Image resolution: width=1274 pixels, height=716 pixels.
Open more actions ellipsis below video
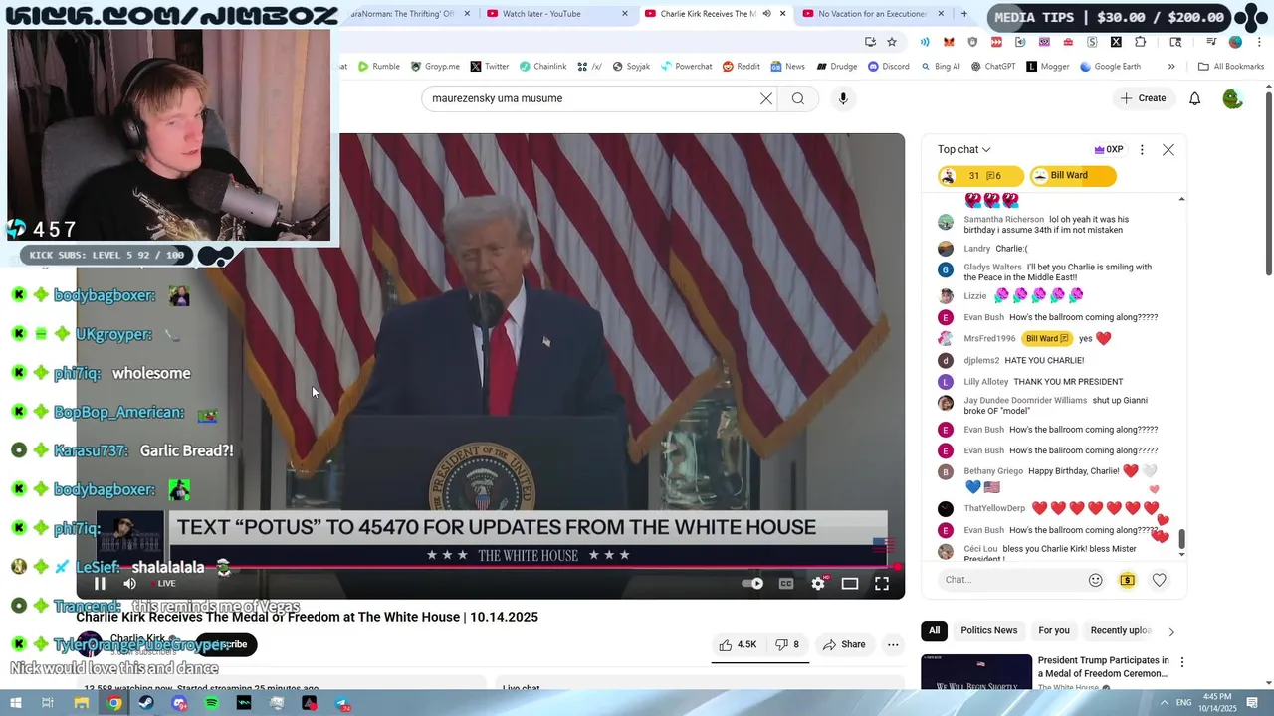pyautogui.click(x=893, y=644)
